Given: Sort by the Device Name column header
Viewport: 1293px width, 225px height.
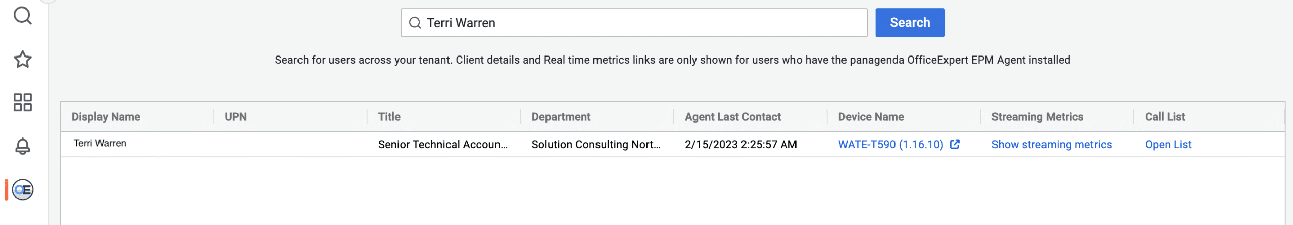Looking at the screenshot, I should tap(871, 117).
